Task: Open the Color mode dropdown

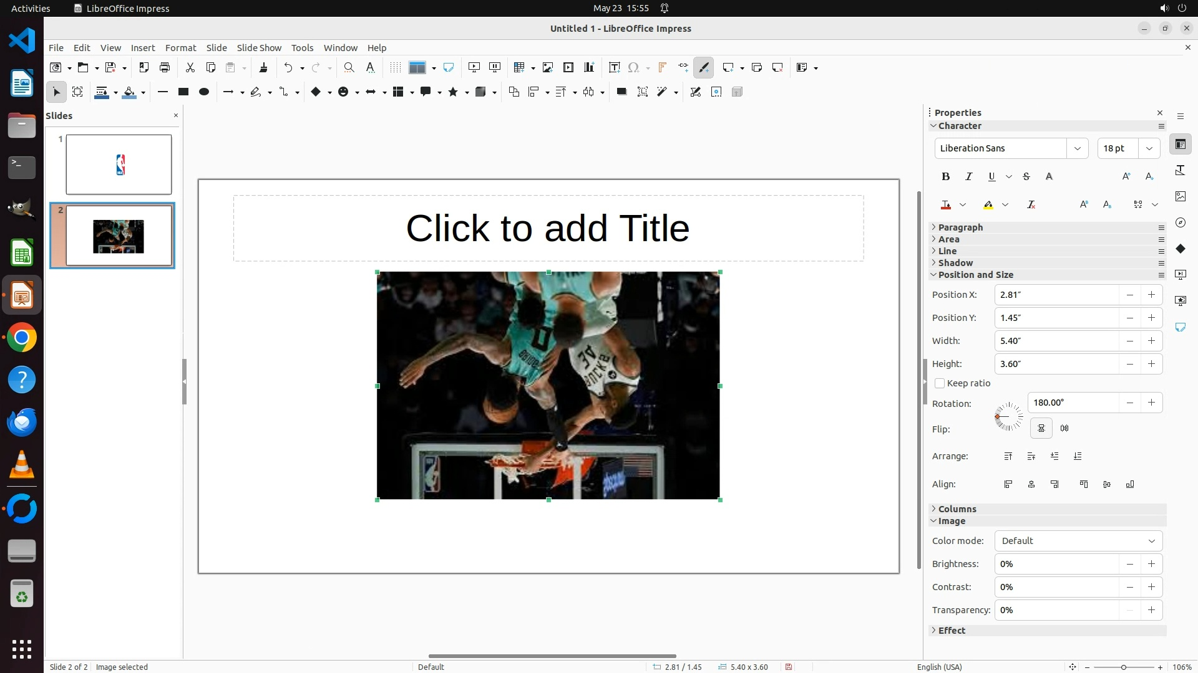Action: 1078,542
